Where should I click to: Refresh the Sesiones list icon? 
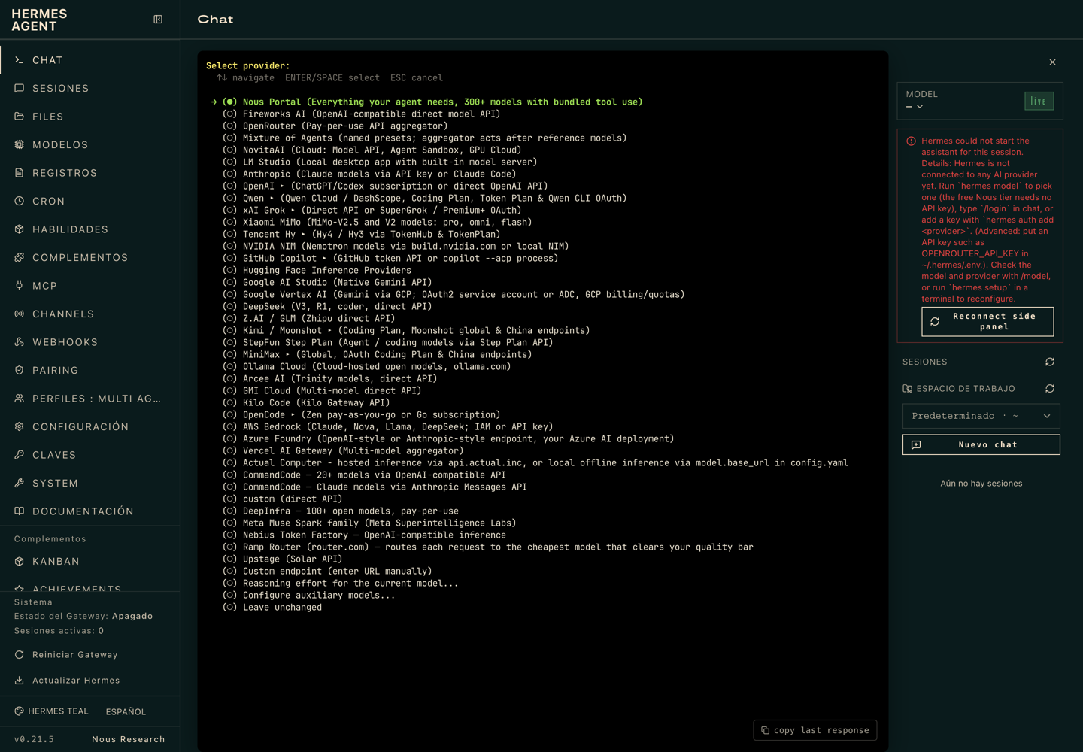1050,362
